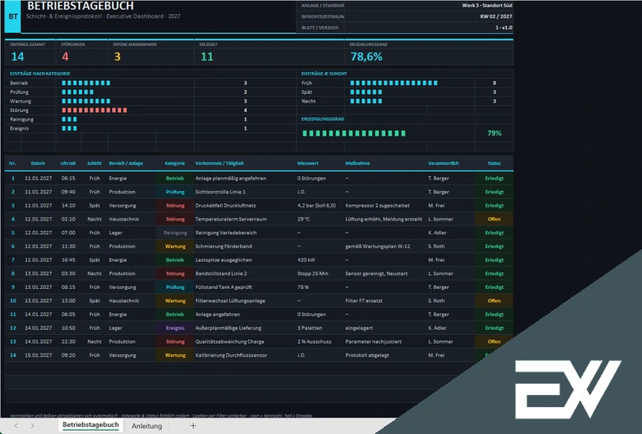Click 'Lüftung erhöht, Meldung erstellt' cell
Image resolution: width=642 pixels, height=434 pixels.
384,219
